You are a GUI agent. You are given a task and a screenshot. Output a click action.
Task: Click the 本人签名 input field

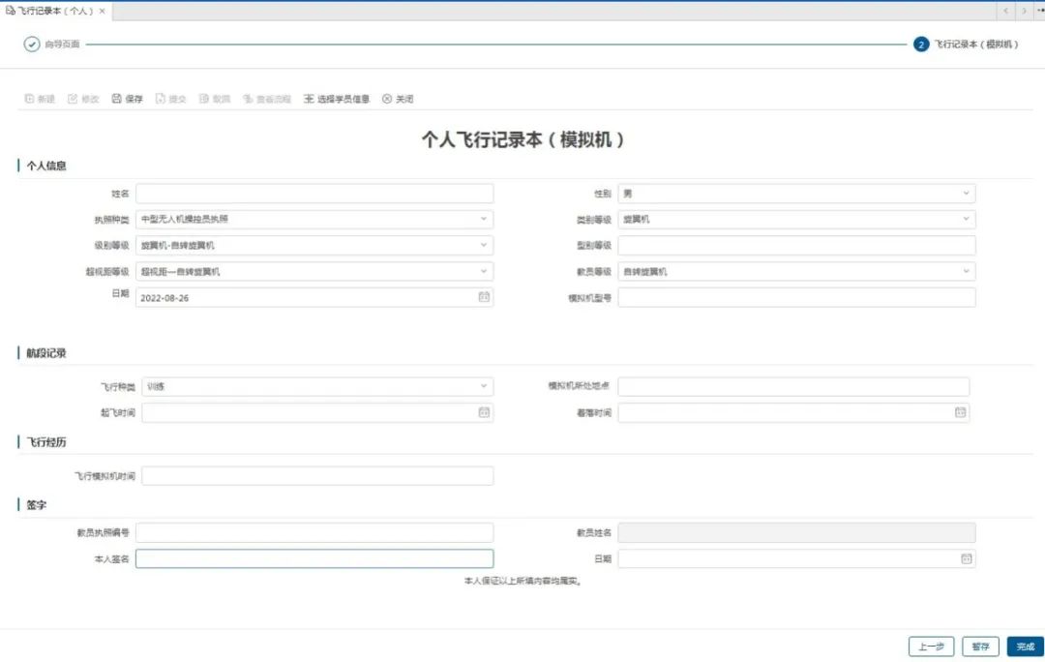[314, 558]
